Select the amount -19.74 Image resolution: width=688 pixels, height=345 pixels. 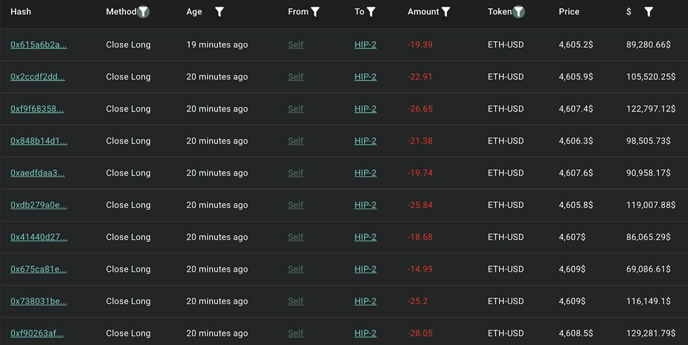(420, 173)
